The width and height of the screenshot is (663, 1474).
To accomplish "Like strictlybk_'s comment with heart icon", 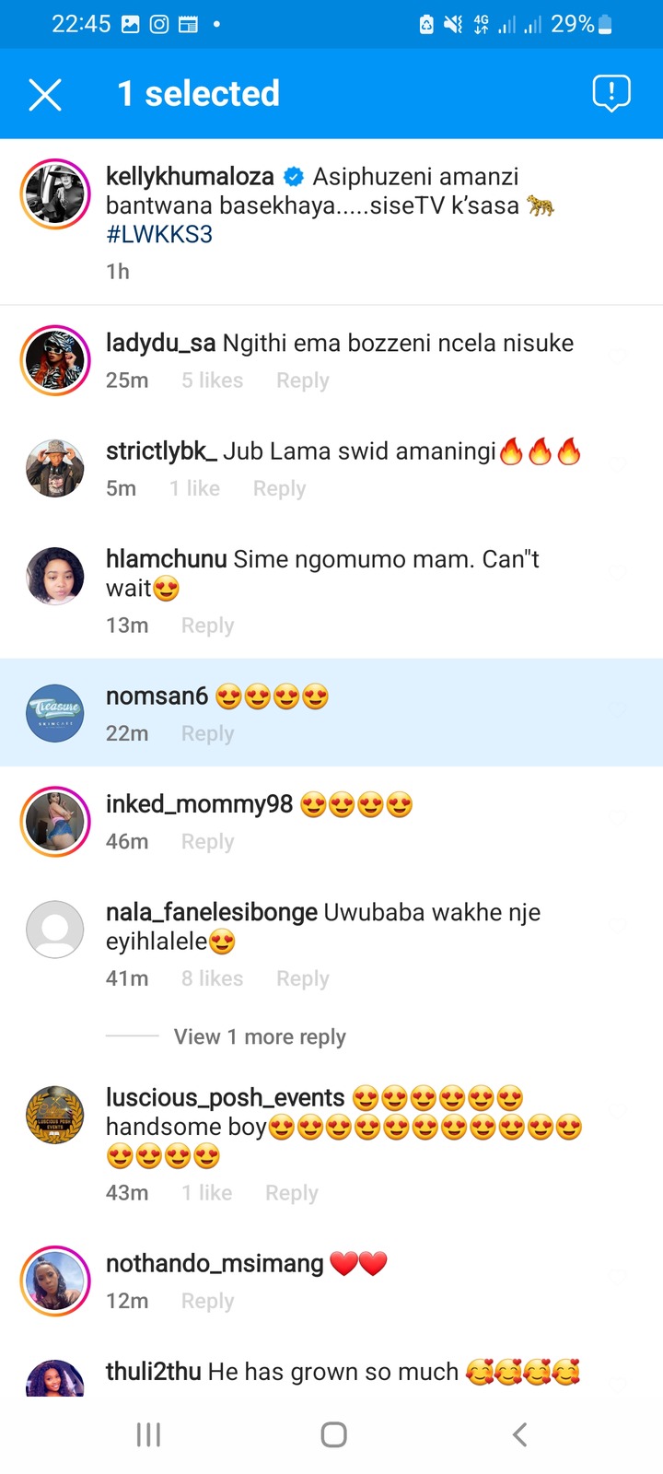I will click(x=618, y=465).
